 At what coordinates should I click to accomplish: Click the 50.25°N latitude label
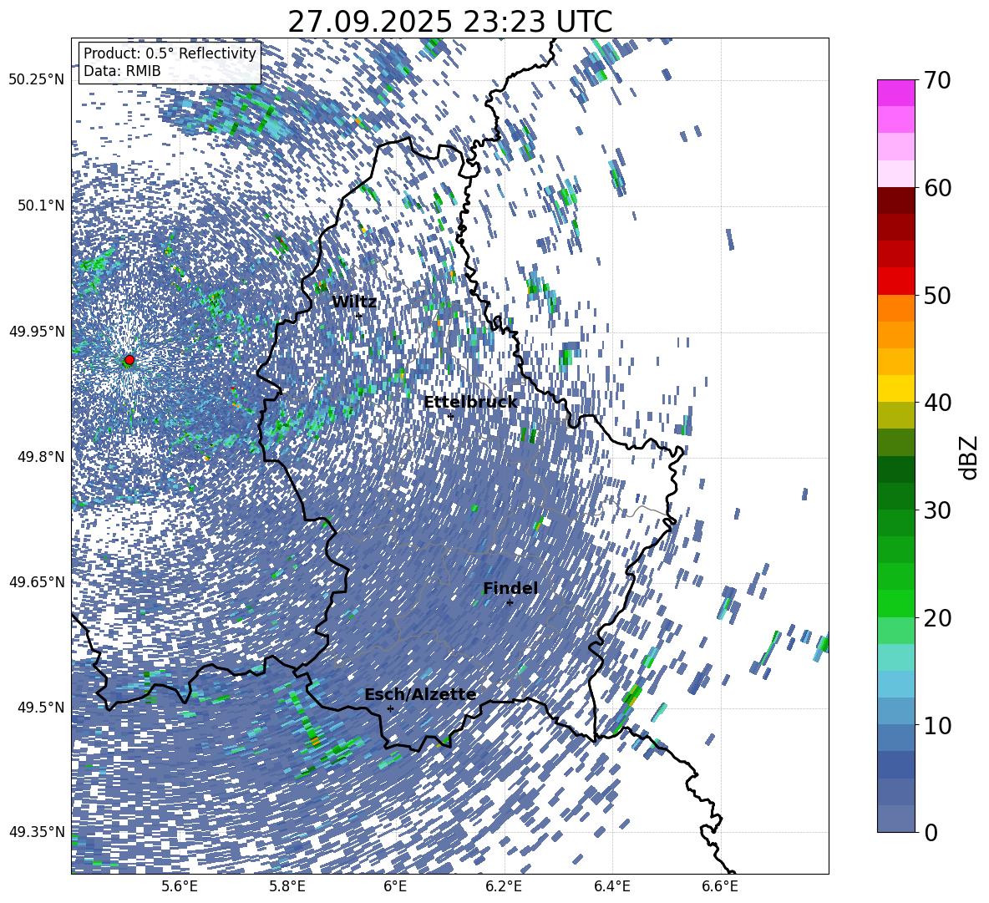37,80
